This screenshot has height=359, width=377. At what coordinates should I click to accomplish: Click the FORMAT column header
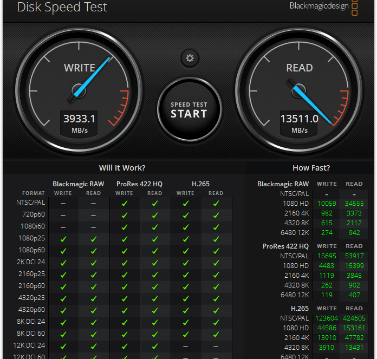coord(34,193)
